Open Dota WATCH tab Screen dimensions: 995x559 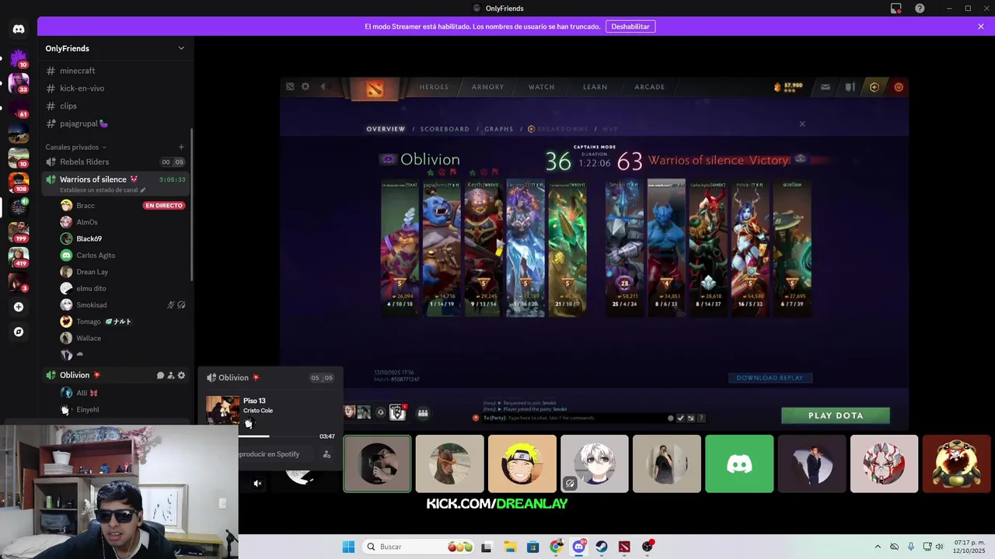pos(542,87)
